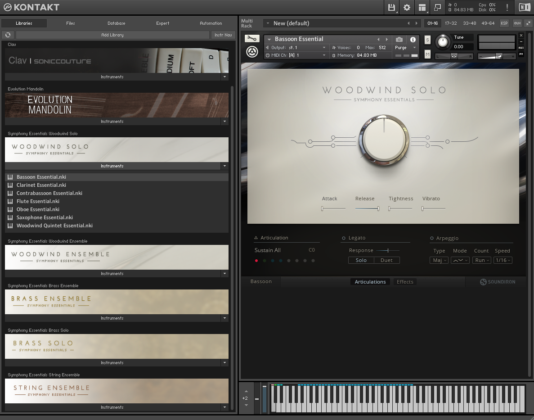Open Woodwind Ensemble Instruments bar
Image resolution: width=534 pixels, height=420 pixels.
coord(112,273)
